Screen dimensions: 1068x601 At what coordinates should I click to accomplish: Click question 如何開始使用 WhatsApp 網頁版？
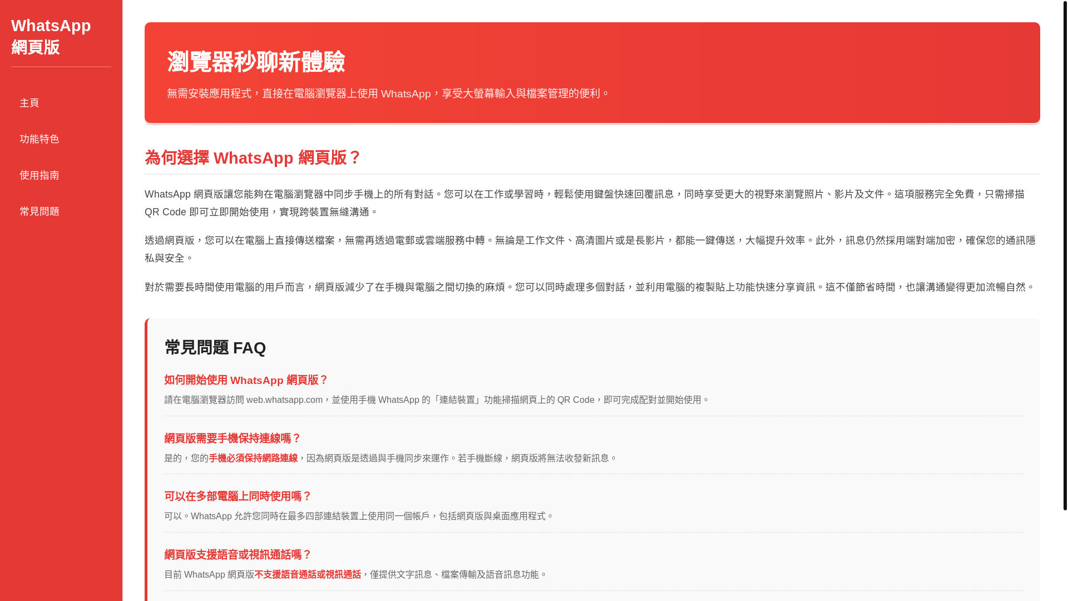coord(246,380)
